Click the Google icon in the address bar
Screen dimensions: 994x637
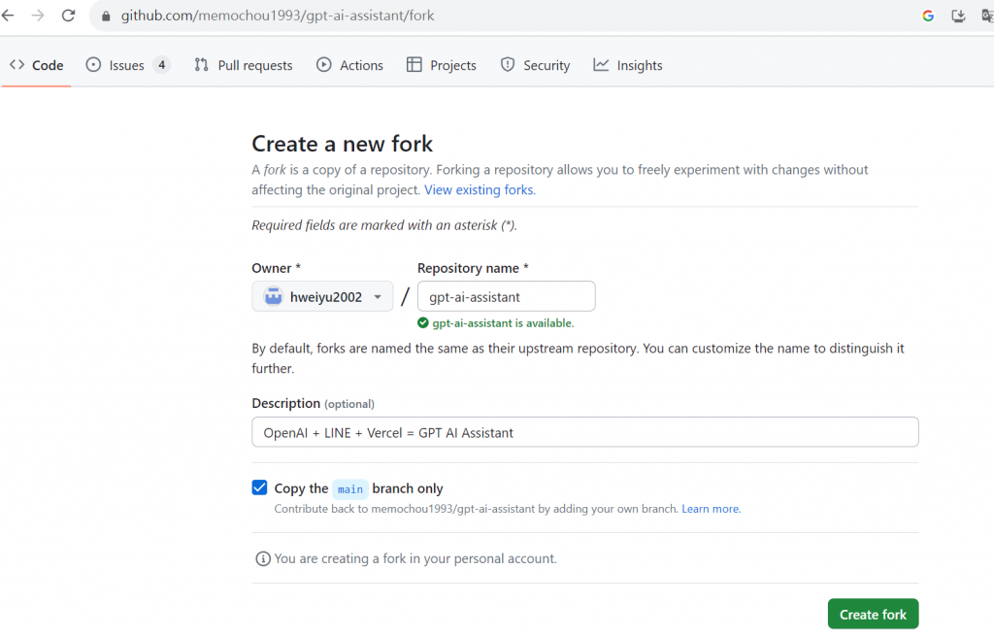928,16
